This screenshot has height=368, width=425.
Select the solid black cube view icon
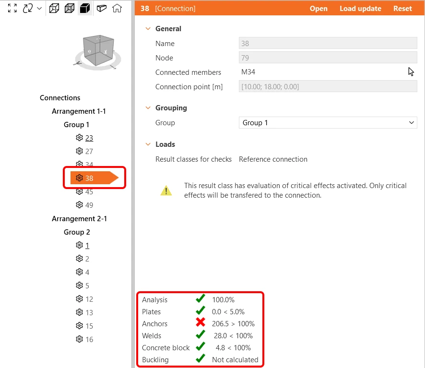(85, 9)
